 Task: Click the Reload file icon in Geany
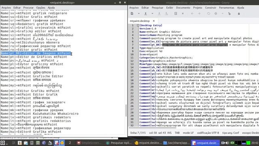point(176,13)
